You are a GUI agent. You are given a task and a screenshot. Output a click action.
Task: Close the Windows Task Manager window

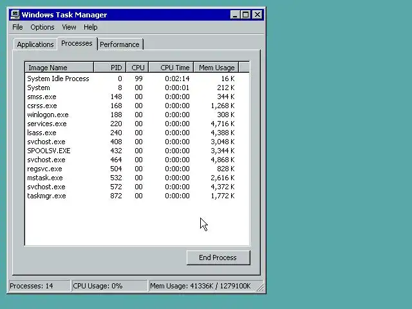point(257,15)
